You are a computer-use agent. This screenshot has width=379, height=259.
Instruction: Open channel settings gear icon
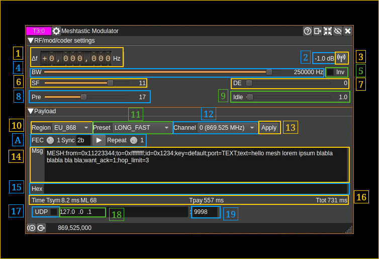56,31
